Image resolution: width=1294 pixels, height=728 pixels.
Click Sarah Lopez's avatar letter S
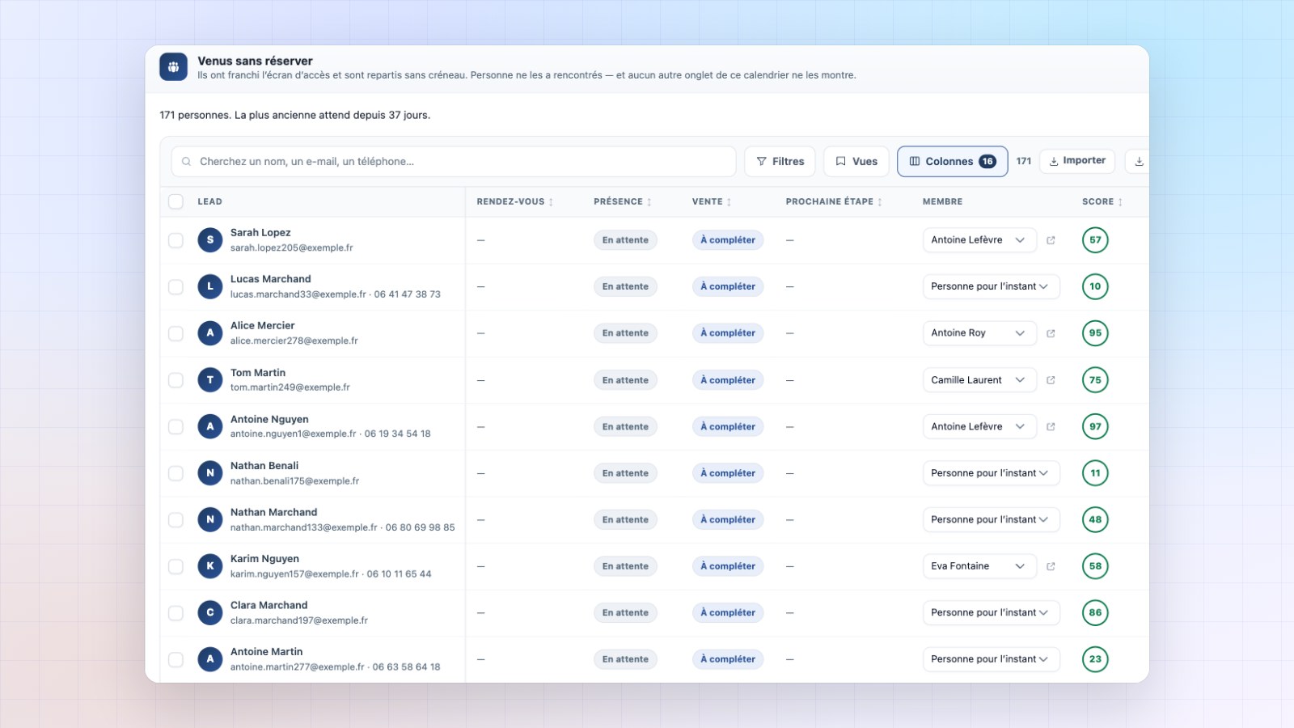coord(210,239)
